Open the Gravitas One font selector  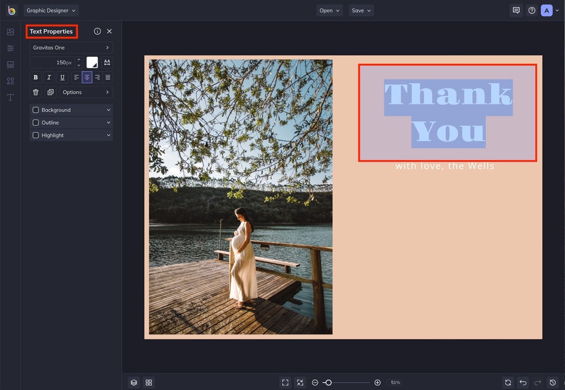pyautogui.click(x=71, y=47)
